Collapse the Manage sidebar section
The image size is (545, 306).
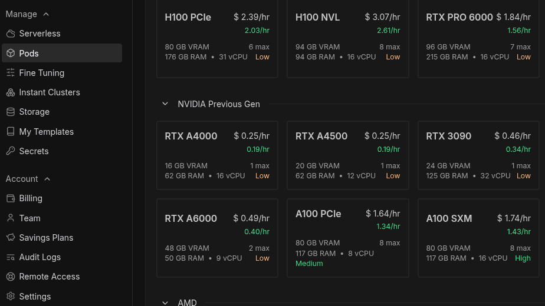(46, 14)
